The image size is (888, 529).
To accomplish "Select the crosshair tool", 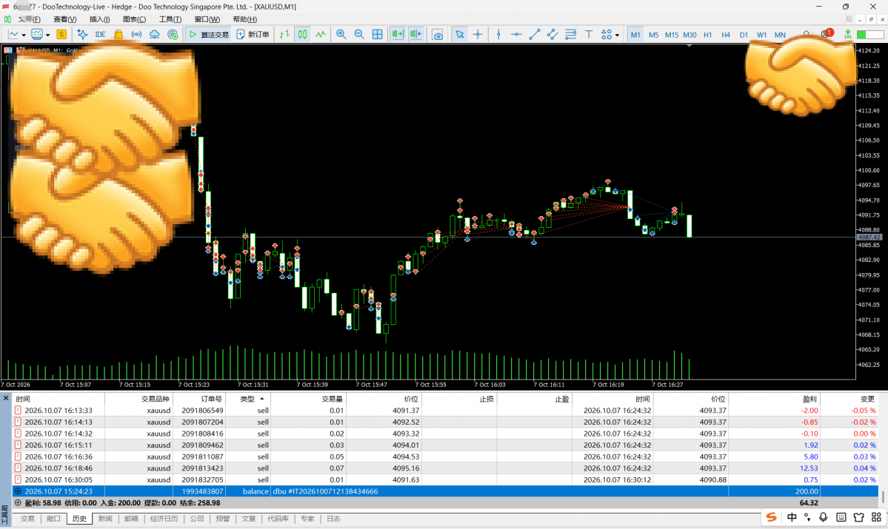I will tap(478, 35).
